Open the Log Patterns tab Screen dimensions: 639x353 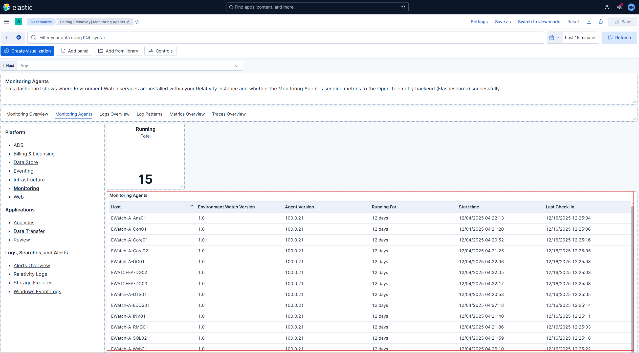pos(149,114)
